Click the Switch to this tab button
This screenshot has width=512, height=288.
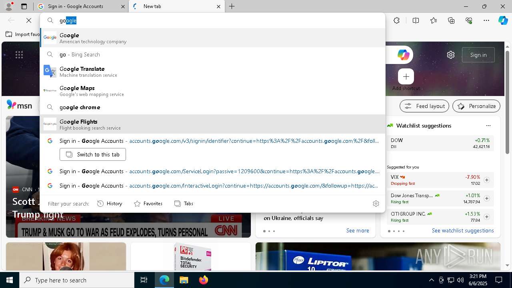pyautogui.click(x=93, y=154)
